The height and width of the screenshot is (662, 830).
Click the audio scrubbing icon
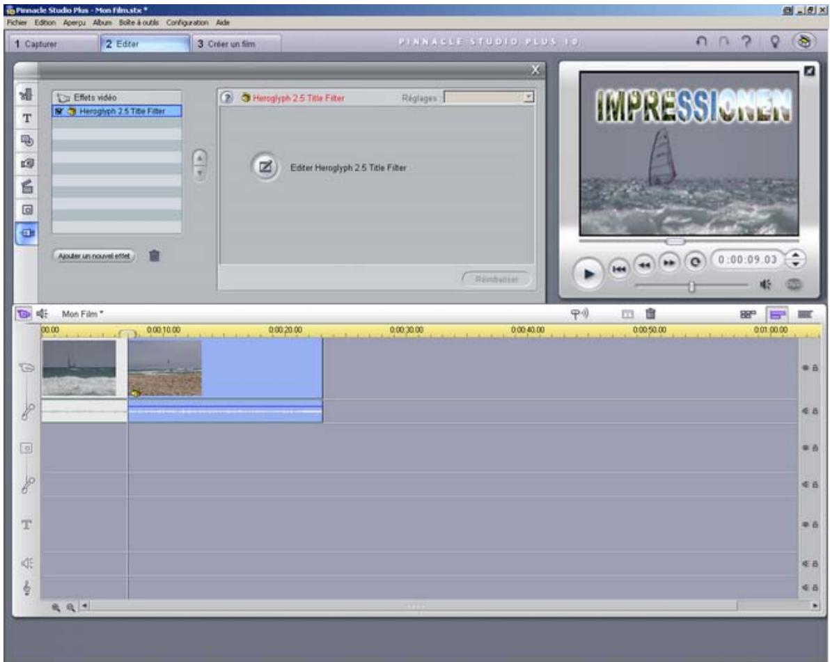pyautogui.click(x=579, y=314)
